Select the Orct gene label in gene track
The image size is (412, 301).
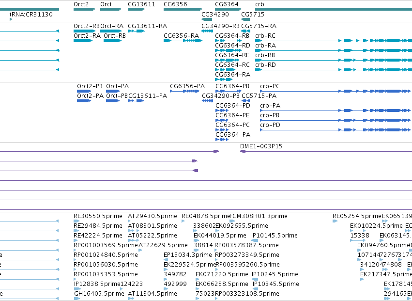tap(106, 4)
